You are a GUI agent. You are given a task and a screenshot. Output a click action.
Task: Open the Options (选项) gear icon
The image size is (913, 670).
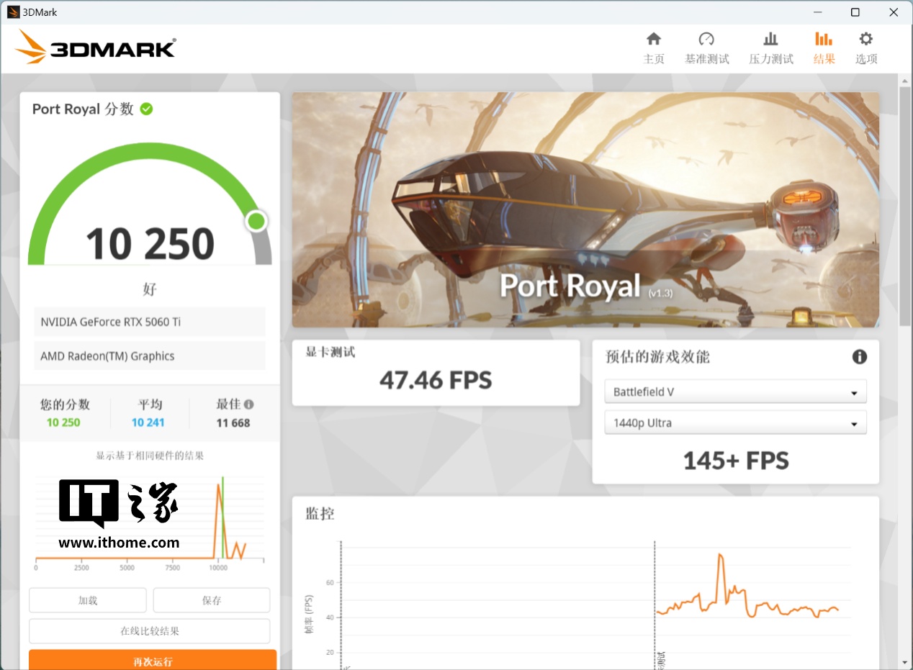(865, 40)
